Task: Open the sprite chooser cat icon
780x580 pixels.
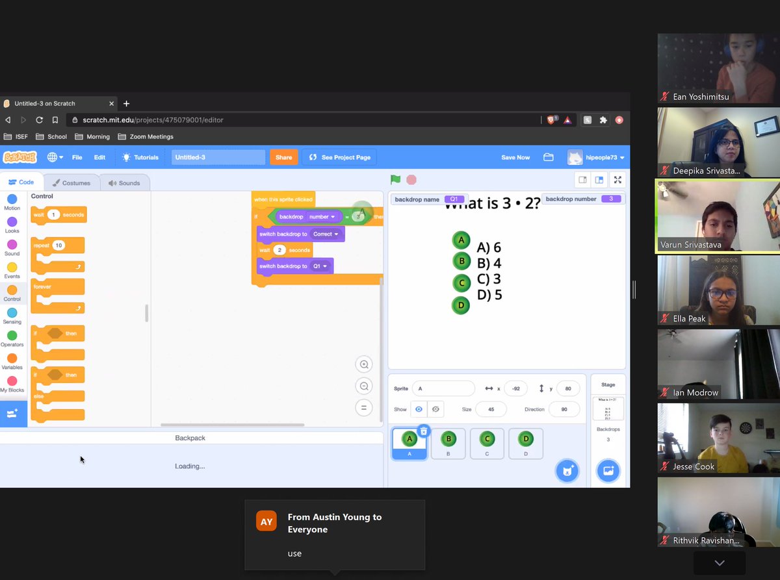Action: [567, 470]
